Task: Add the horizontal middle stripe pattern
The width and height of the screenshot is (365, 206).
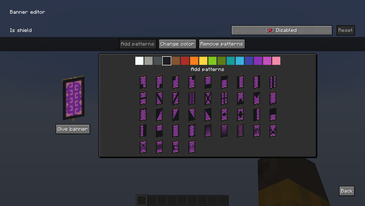Action: point(143,98)
